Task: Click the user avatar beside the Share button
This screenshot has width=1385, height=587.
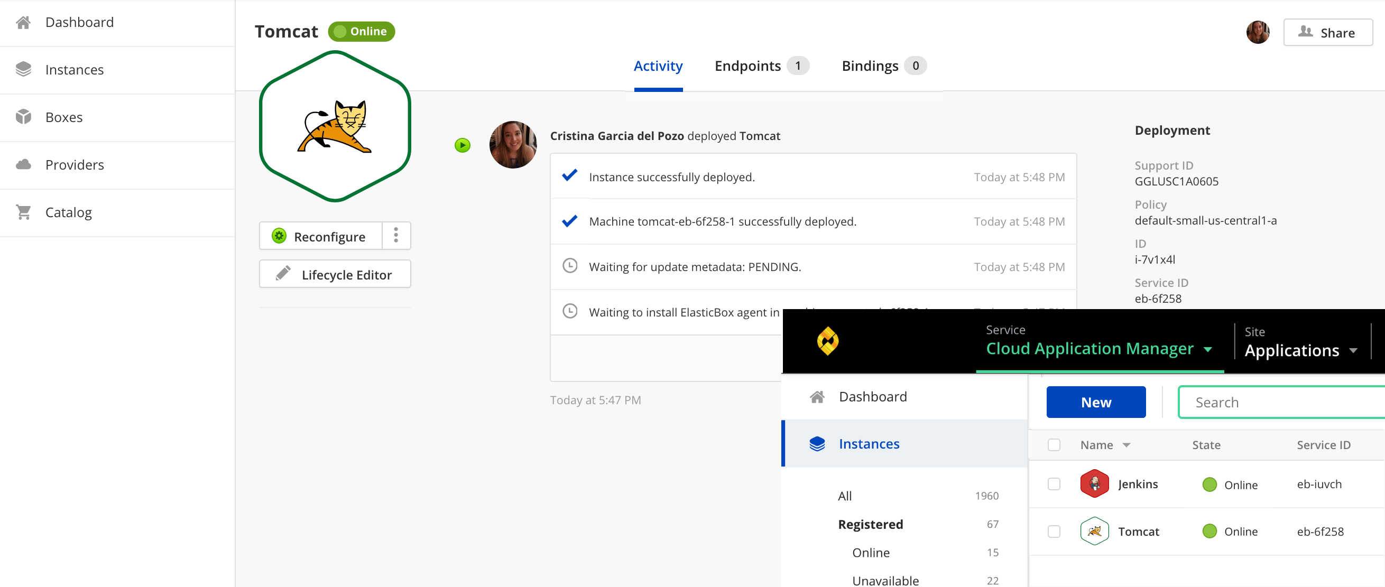Action: (1258, 32)
